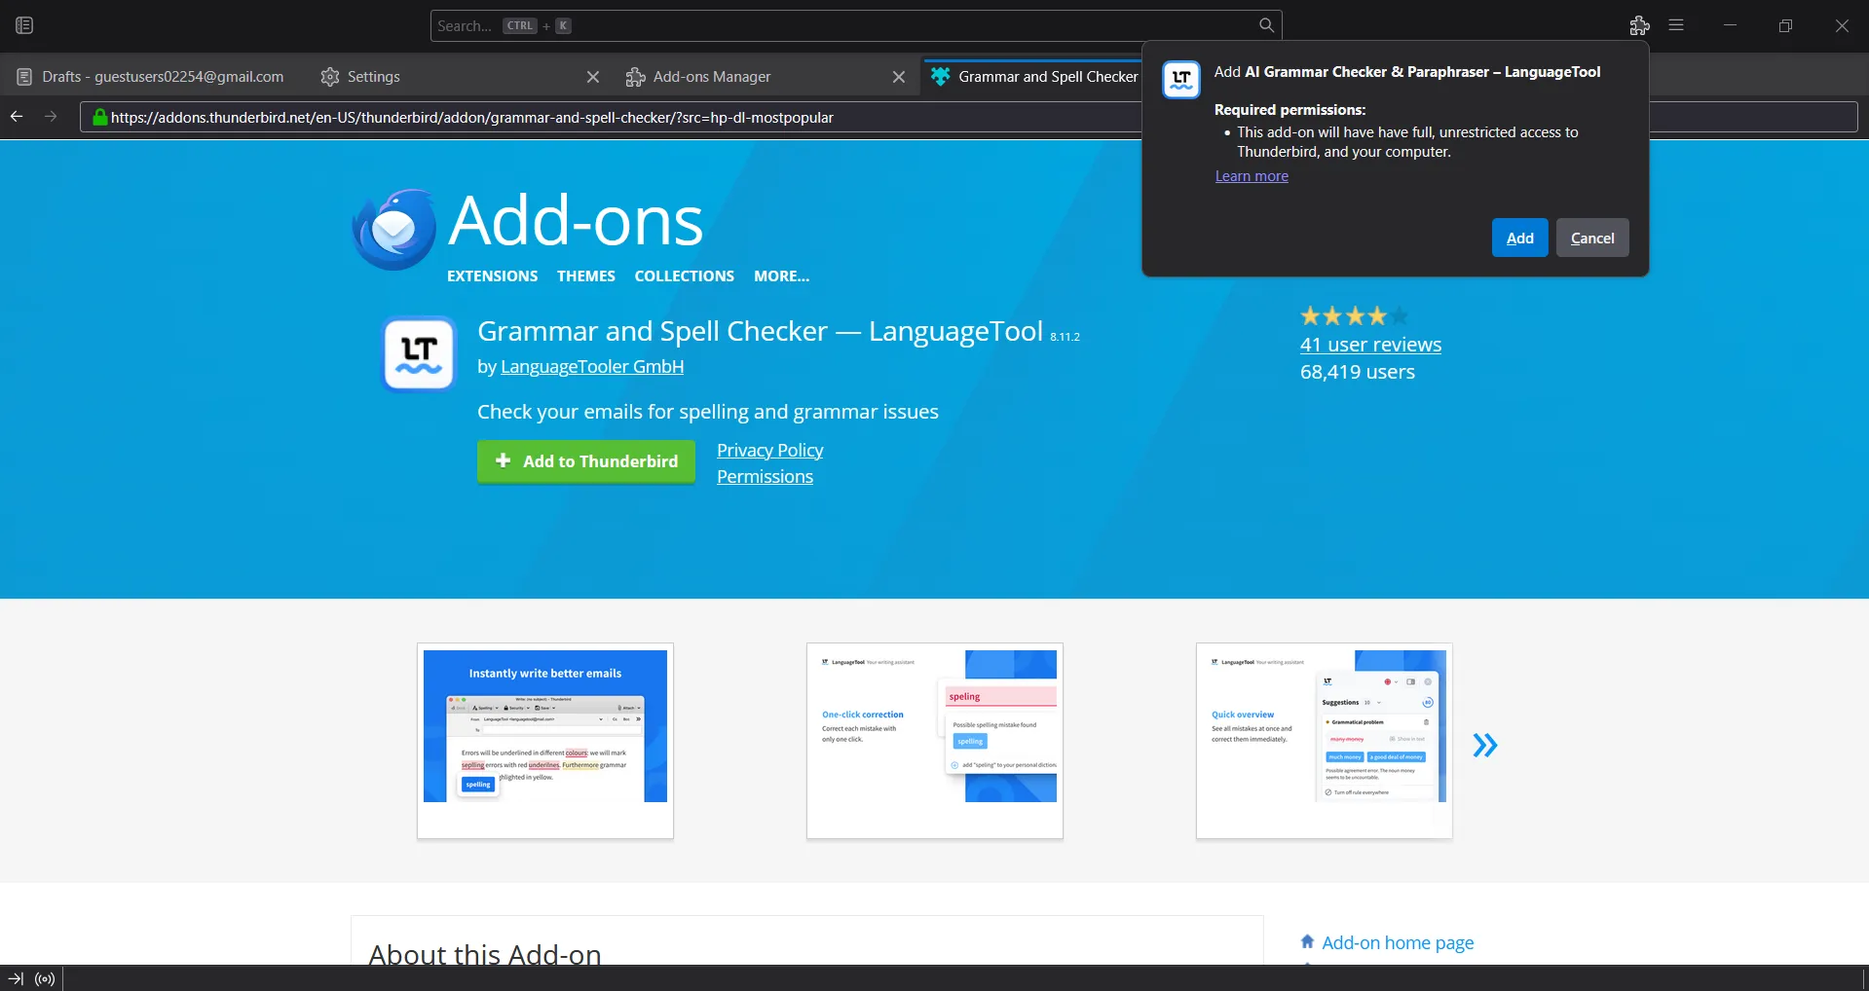Open the 41 user reviews link
This screenshot has width=1869, height=991.
click(1370, 345)
